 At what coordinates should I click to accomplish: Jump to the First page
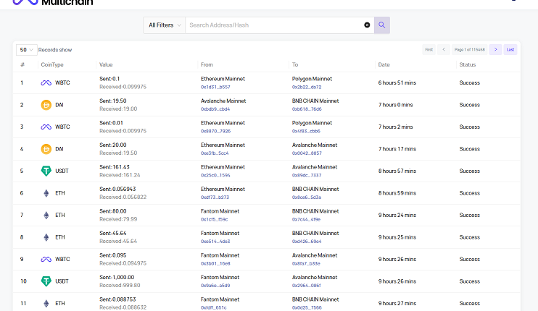coord(429,49)
